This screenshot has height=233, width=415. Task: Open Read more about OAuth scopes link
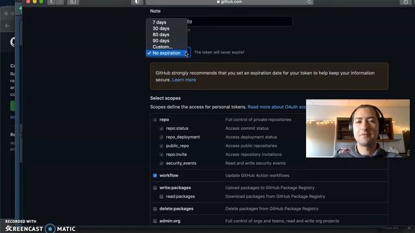(x=277, y=107)
